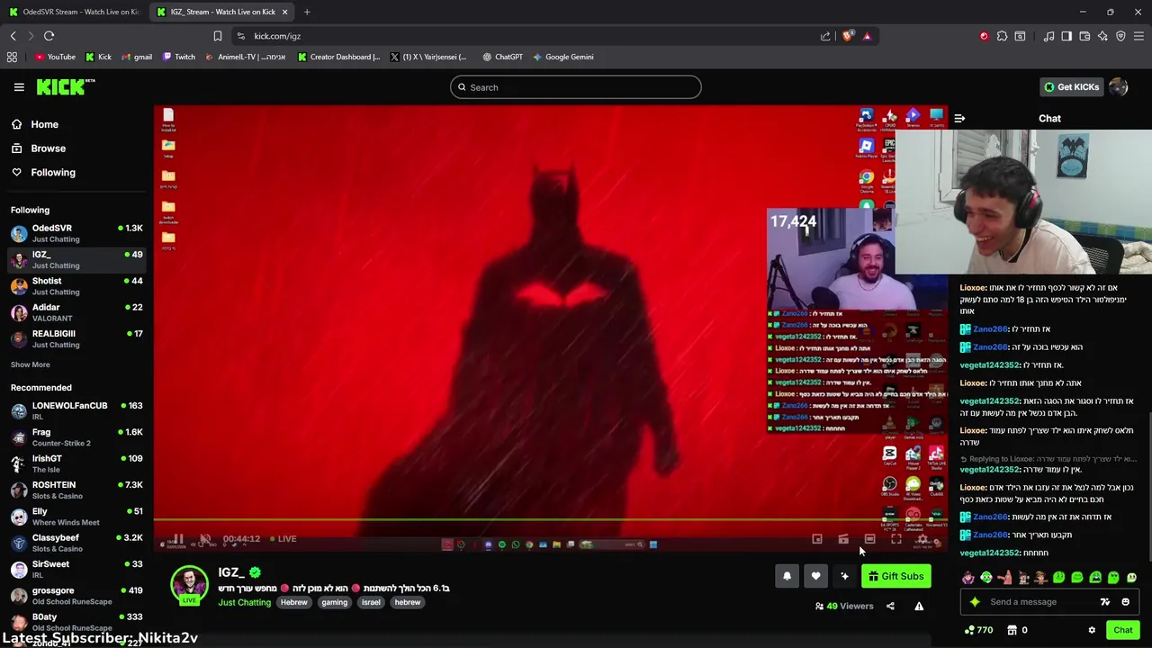The image size is (1152, 648).
Task: Open browser extensions puzzle icon
Action: tap(1002, 36)
